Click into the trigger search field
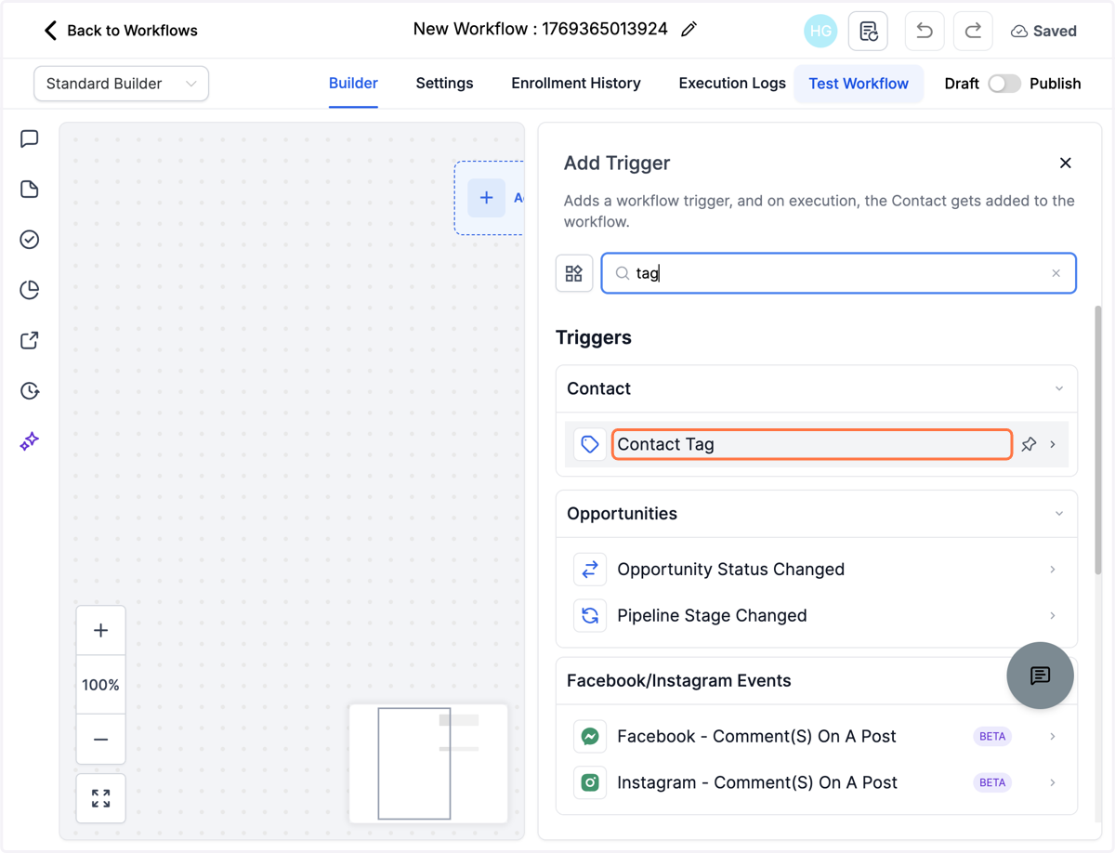This screenshot has height=853, width=1115. [838, 273]
